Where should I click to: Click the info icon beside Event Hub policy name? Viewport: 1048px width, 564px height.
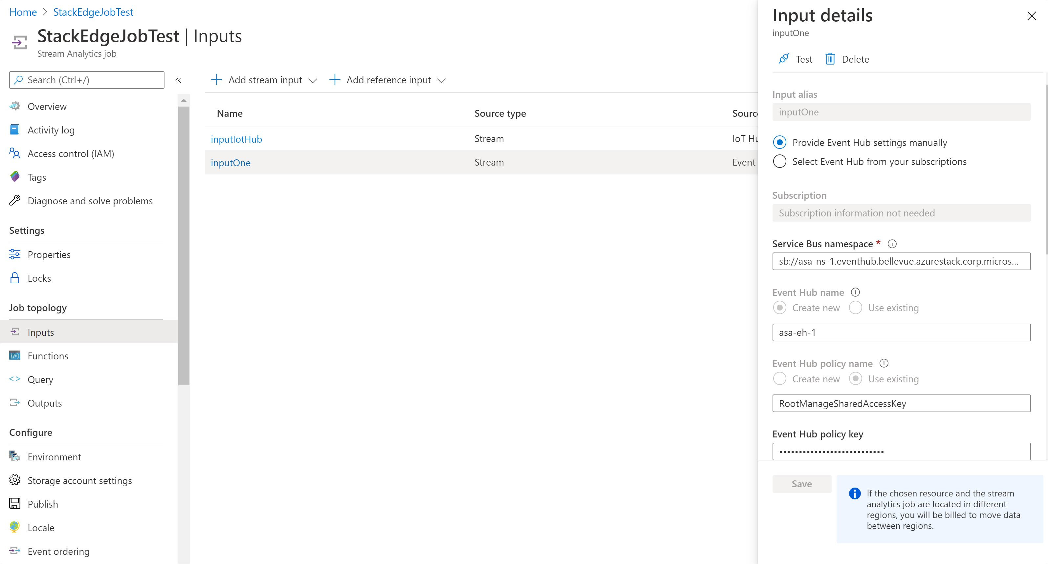pos(884,363)
